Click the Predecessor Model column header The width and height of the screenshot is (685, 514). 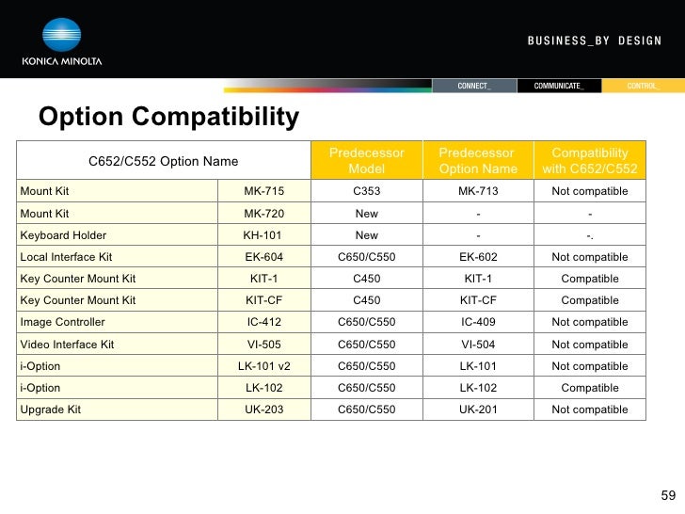coord(367,160)
